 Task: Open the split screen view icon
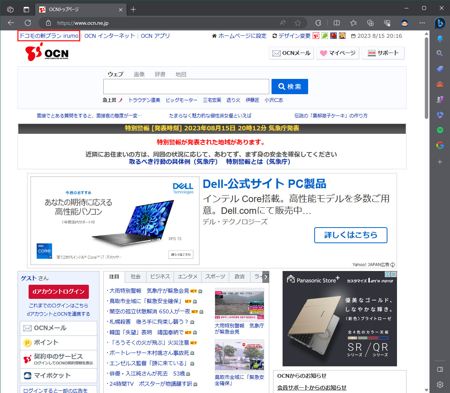point(337,23)
